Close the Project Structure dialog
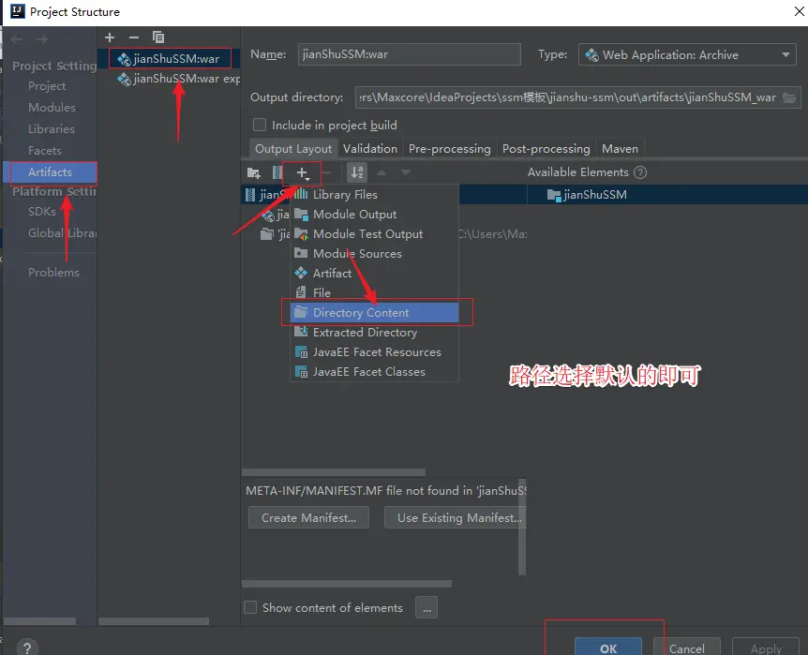Screen dimensions: 808x655 [800, 11]
